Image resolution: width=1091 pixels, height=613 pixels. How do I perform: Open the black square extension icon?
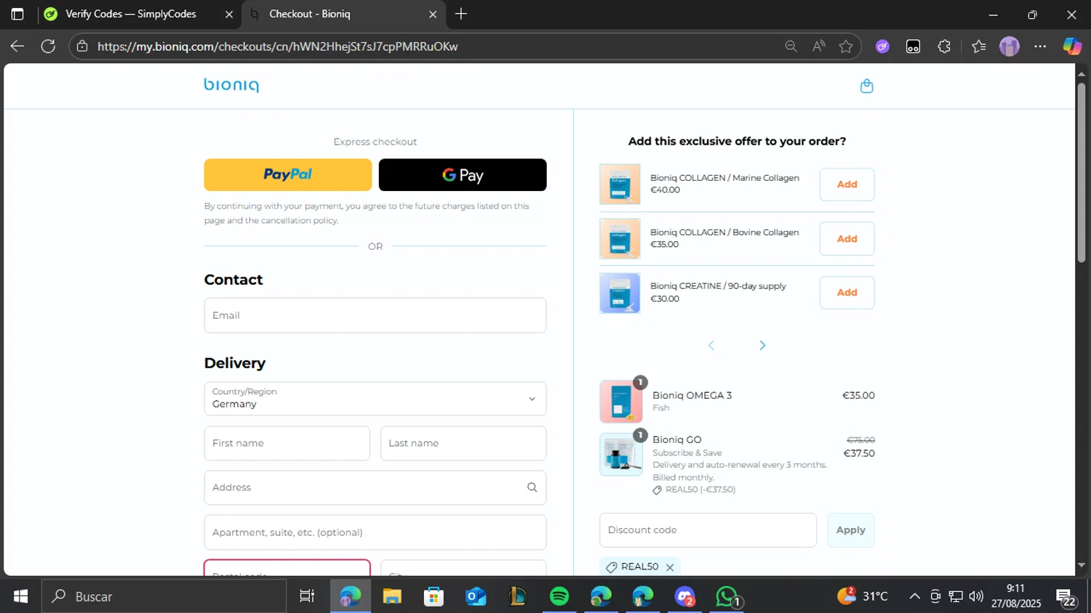pyautogui.click(x=913, y=46)
